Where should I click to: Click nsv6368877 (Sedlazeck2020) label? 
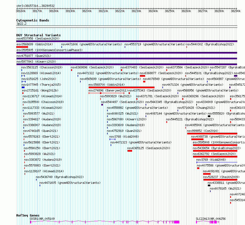pyautogui.click(x=161, y=73)
